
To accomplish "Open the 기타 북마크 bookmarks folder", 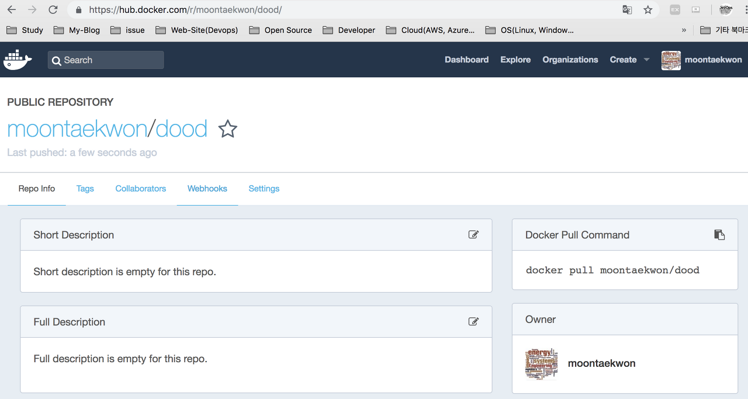I will [723, 30].
